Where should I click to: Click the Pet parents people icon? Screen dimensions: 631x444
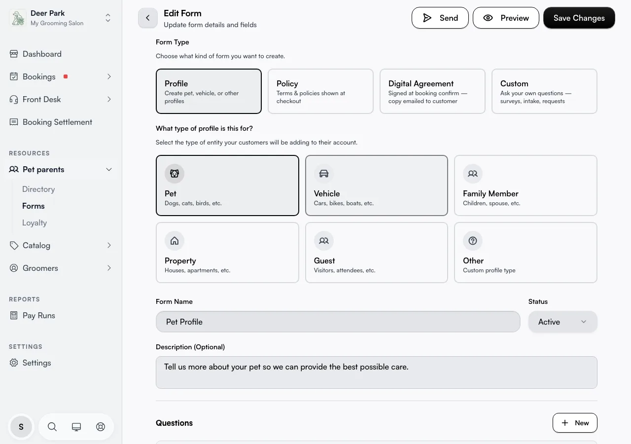14,169
